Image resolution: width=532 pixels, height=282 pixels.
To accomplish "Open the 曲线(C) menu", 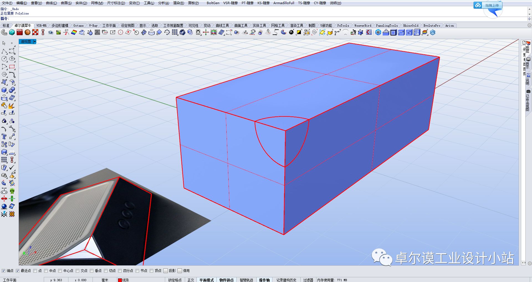I will point(51,3).
